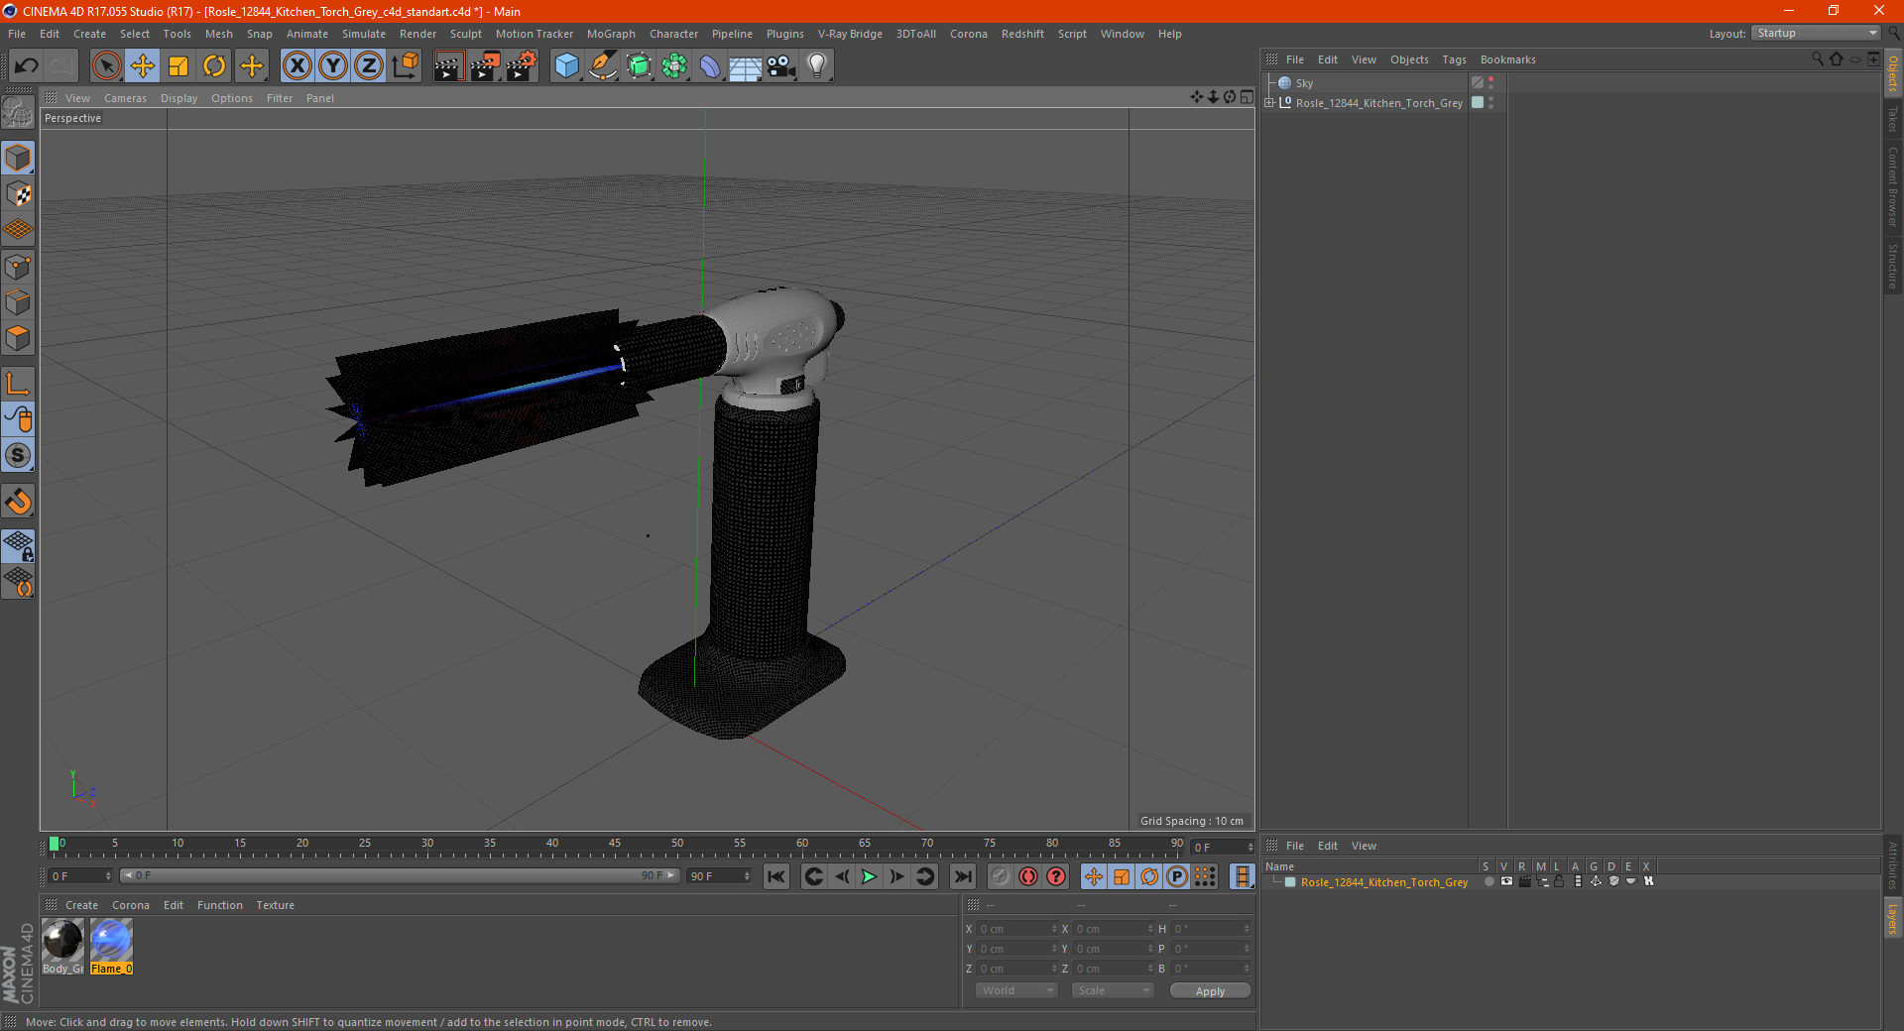Click the Coordinate System icon
Viewport: 1904px width, 1031px height.
(x=405, y=66)
